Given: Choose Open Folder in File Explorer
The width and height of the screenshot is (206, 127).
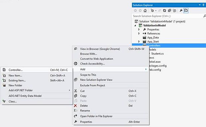Looking at the screenshot, I should pos(111,116).
